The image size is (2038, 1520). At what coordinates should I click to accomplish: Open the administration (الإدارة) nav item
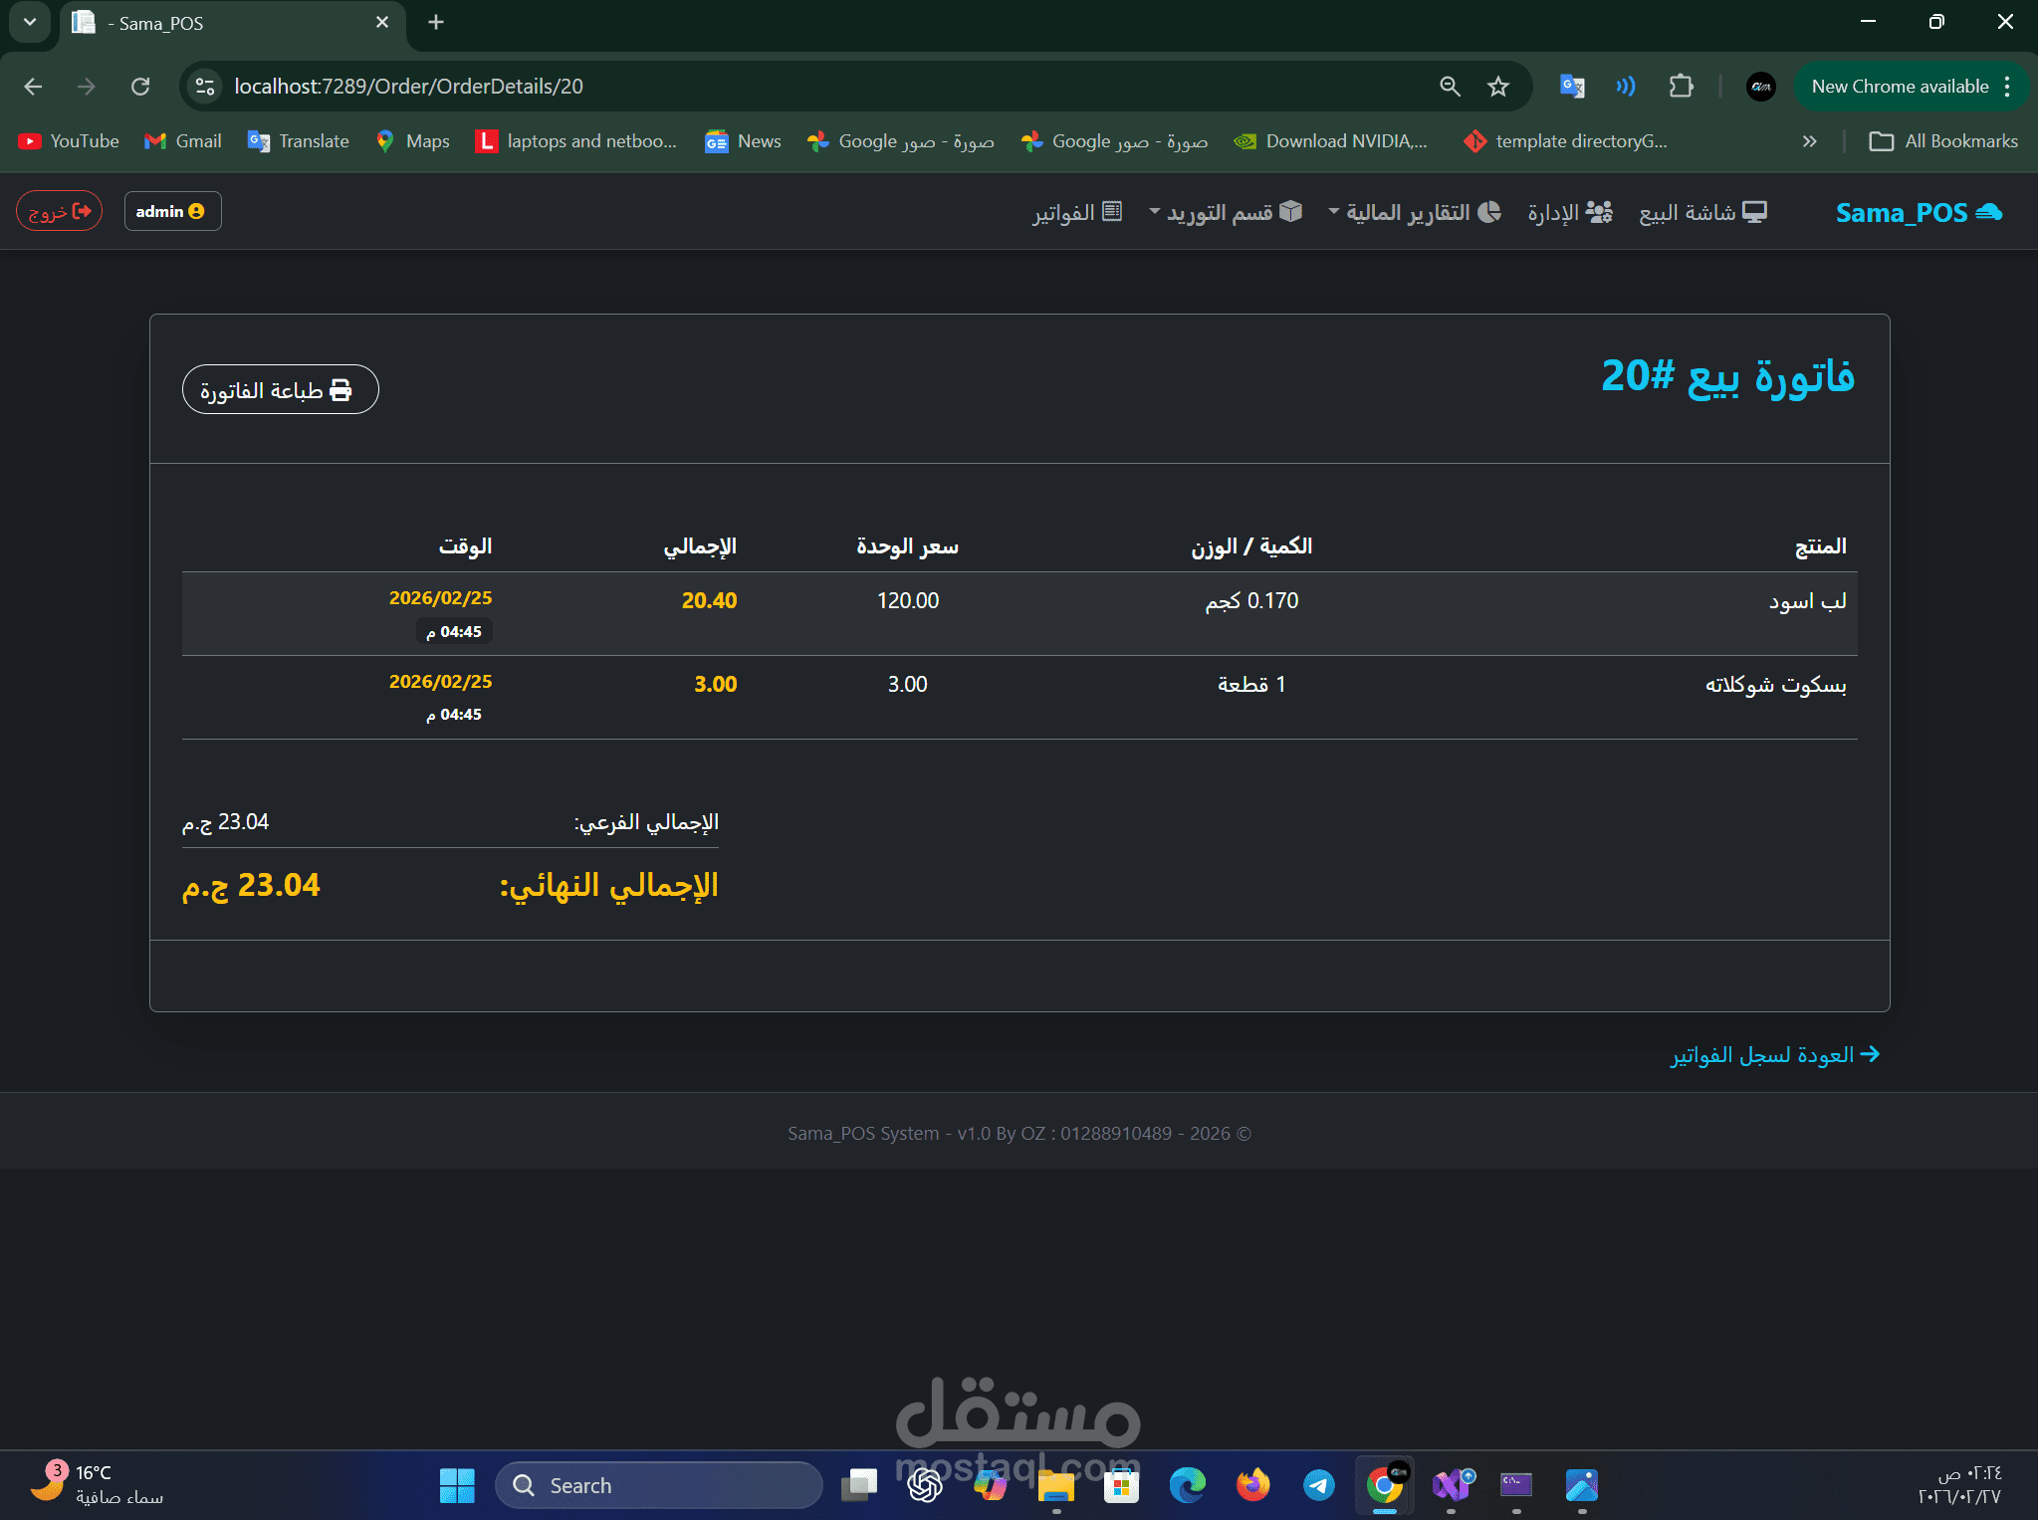click(1570, 213)
